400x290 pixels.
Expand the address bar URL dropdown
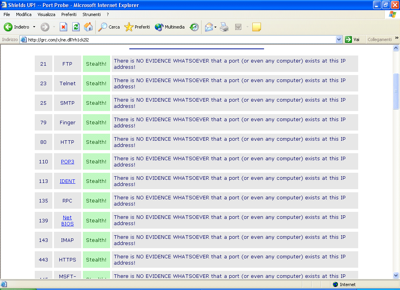(339, 39)
